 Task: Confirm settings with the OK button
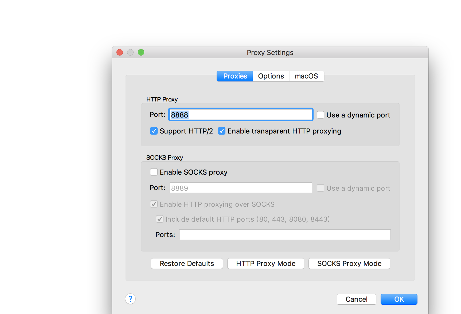[x=399, y=299]
